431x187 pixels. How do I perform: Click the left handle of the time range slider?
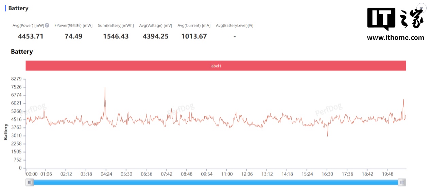[x=30, y=183]
